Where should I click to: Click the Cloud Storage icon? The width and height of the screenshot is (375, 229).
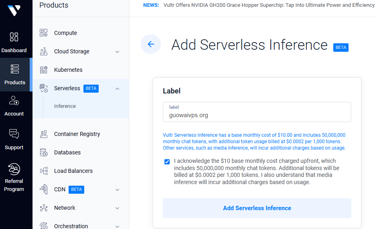coord(44,51)
